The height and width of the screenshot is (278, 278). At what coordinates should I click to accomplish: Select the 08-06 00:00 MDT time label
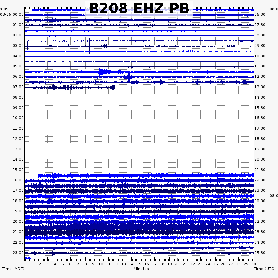(x=12, y=14)
